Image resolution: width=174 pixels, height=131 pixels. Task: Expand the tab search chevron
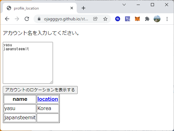[124, 5]
